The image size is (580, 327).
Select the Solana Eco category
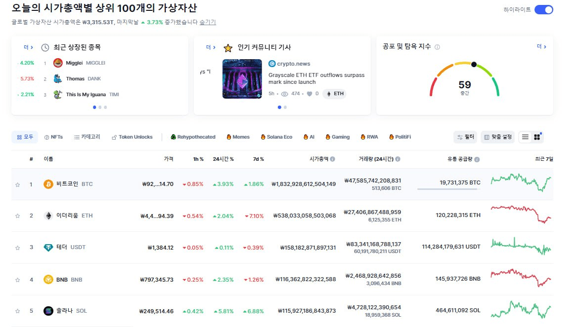276,137
